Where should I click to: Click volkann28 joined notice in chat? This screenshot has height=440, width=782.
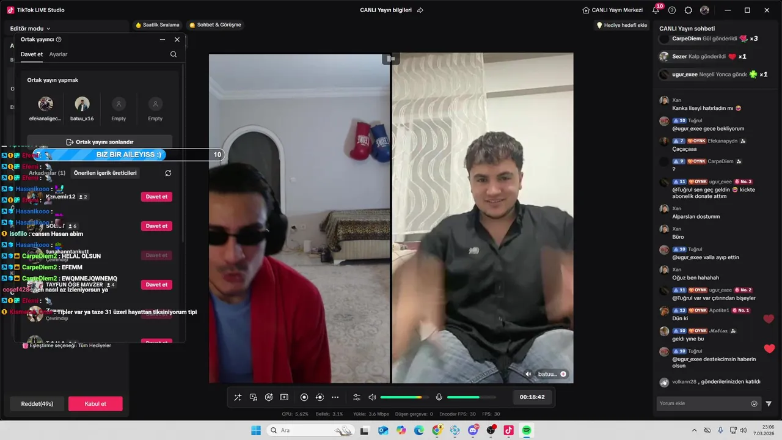point(710,382)
